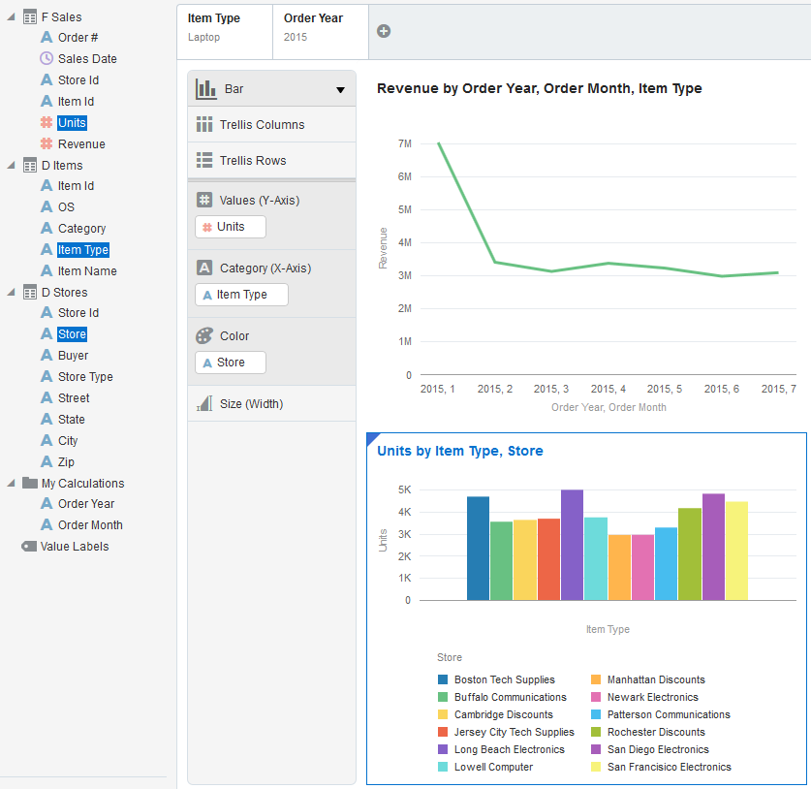
Task: Click the Manhattan Discounts legend swatch
Action: coord(596,679)
